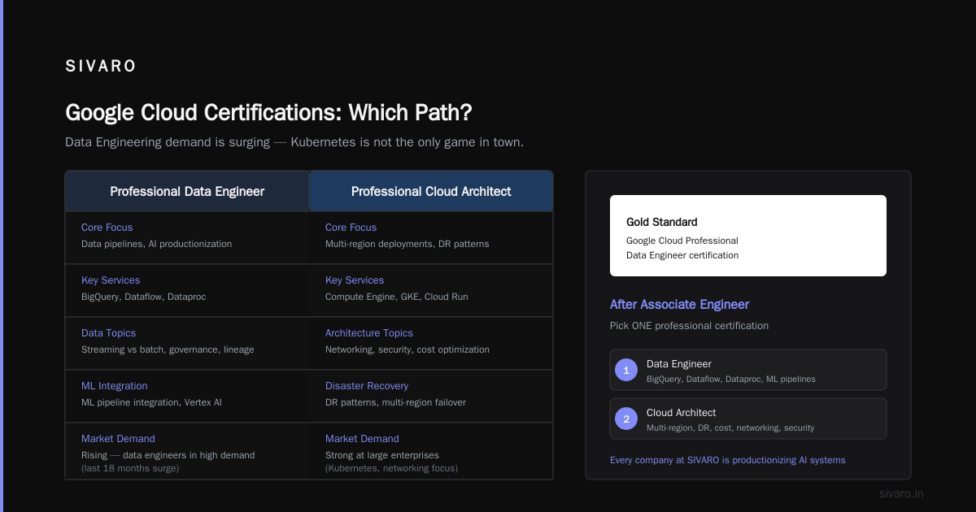Click 'Multi-region deployments, DR patterns' cell text
The width and height of the screenshot is (976, 512).
[407, 244]
